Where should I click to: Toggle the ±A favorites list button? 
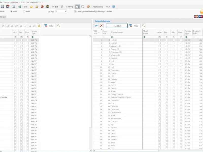(3, 26)
